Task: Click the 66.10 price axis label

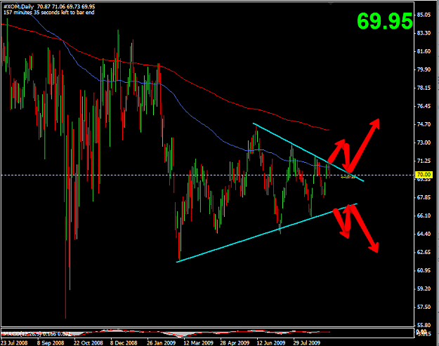Action: (424, 215)
